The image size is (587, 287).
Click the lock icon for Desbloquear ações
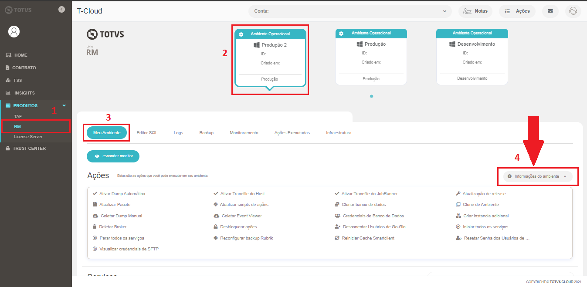pos(216,226)
